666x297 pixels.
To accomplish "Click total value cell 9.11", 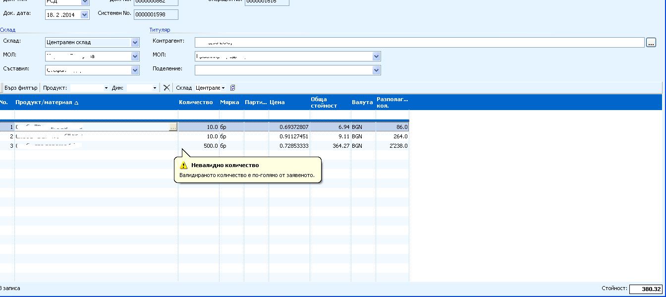I will pyautogui.click(x=330, y=136).
